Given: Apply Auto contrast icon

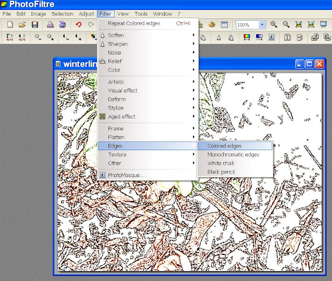Looking at the screenshot, I should [x=22, y=37].
